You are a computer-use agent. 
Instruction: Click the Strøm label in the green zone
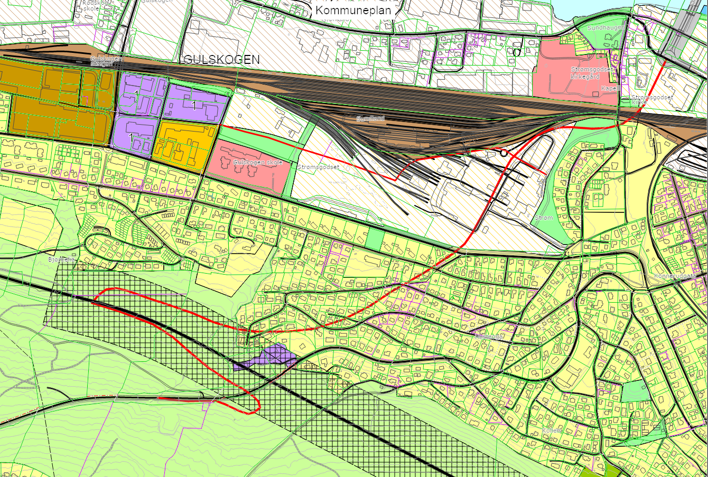coord(544,218)
